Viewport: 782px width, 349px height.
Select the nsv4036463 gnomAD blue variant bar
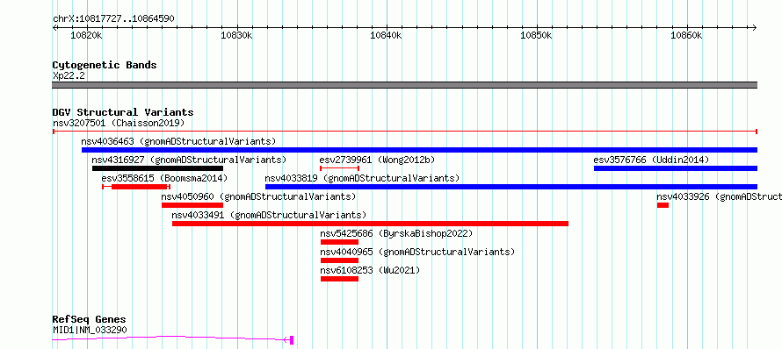tap(419, 150)
